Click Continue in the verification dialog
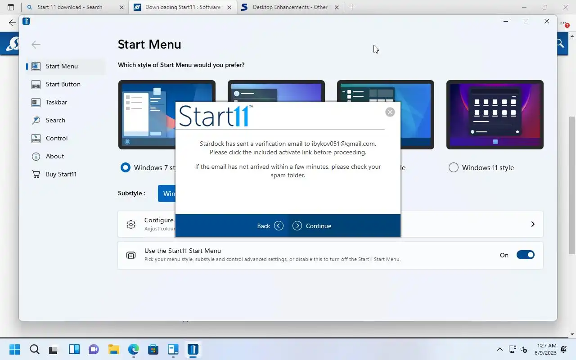Image resolution: width=576 pixels, height=360 pixels. point(311,226)
